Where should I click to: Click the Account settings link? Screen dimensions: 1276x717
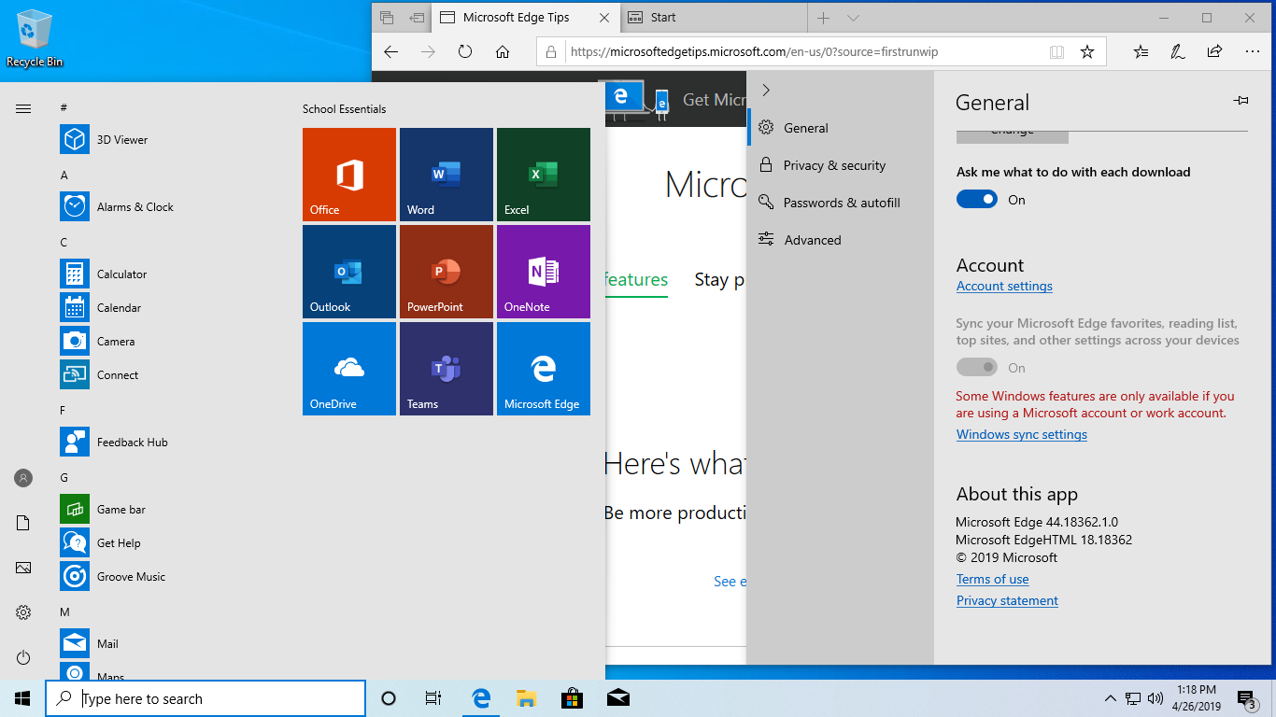click(1004, 287)
